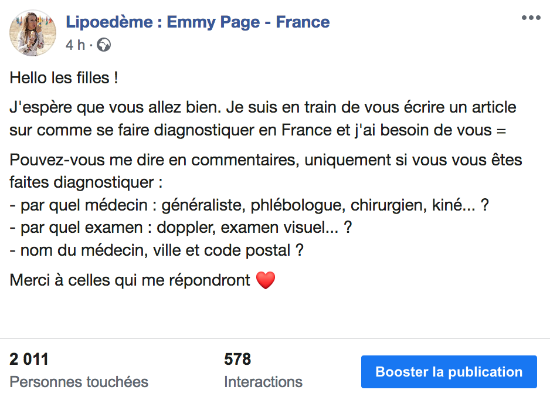550x400 pixels.
Task: Click the "par quel médecin" bullet line
Action: 249,205
